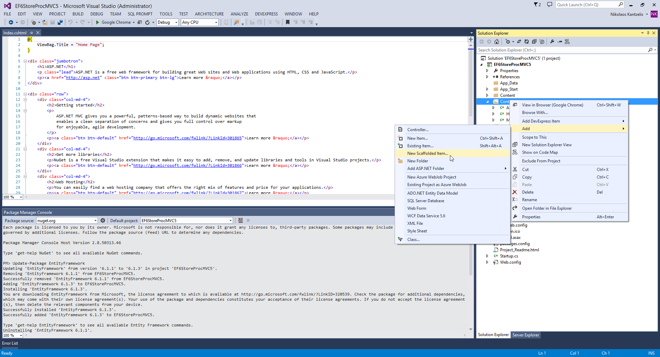660x357 pixels.
Task: Open Find in Files from the toolbar
Action: (x=236, y=22)
